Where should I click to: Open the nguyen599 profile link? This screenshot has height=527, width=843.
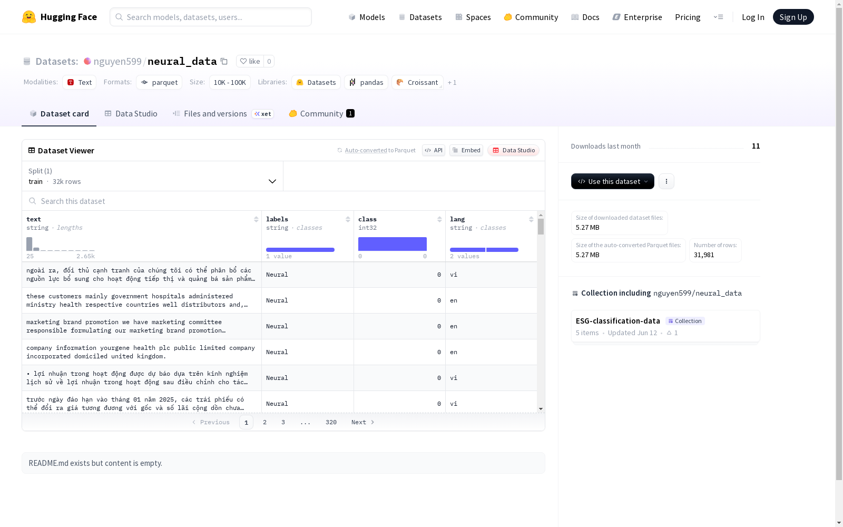117,61
